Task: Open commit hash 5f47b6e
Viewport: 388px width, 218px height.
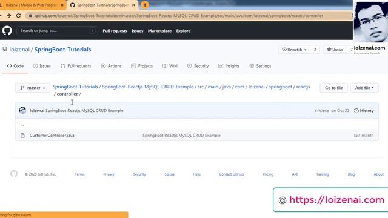Action: pos(322,111)
